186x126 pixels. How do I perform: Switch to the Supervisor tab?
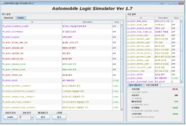8,18
